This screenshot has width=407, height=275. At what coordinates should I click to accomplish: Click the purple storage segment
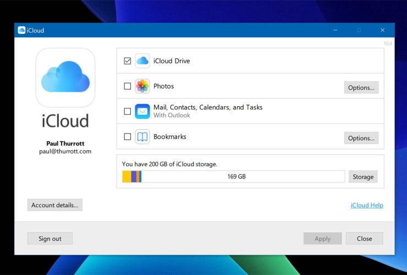point(134,177)
